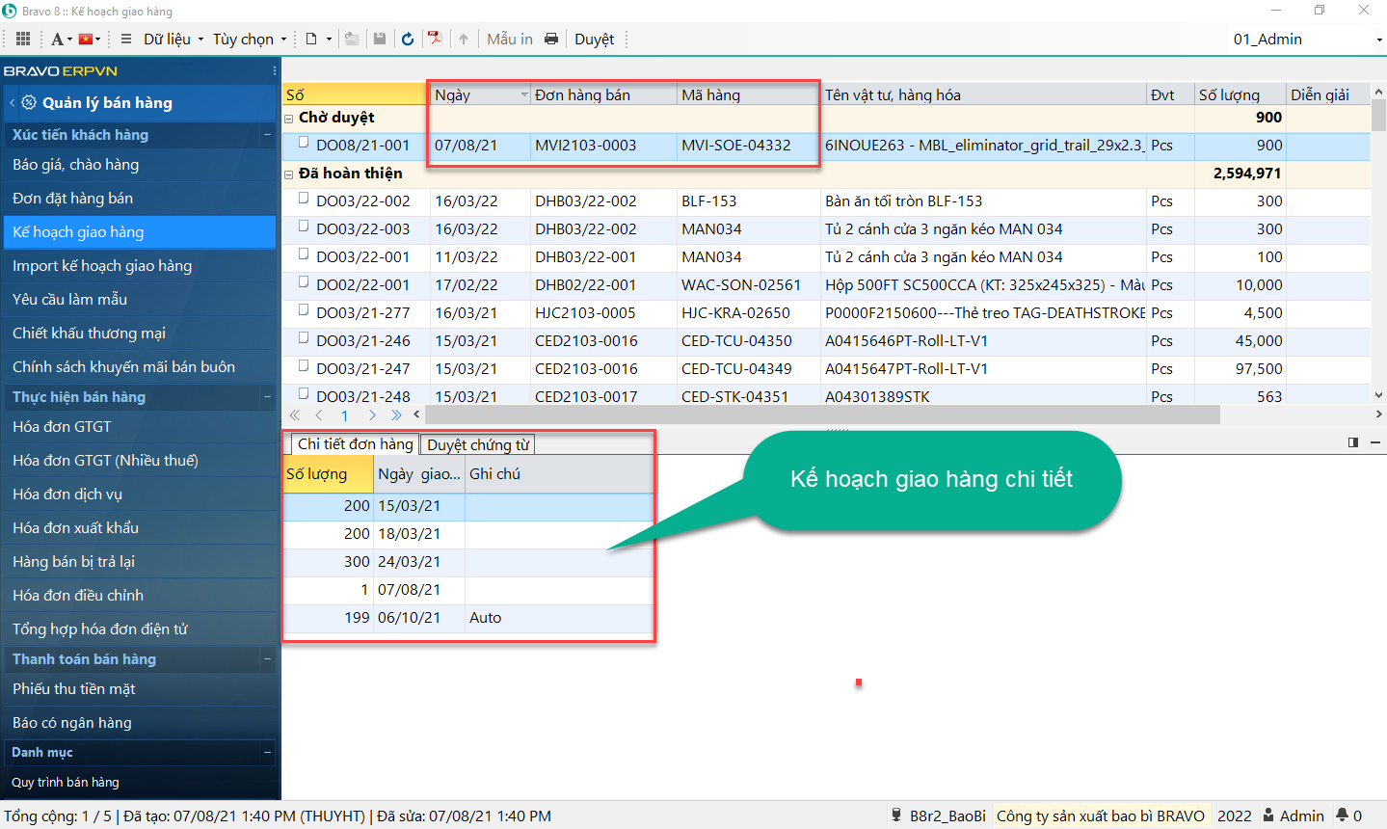Tick checkbox of row DO03/21-277
Image resolution: width=1387 pixels, height=829 pixels.
(x=304, y=310)
